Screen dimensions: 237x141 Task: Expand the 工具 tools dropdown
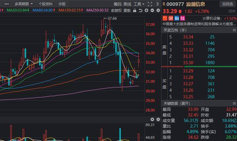[x=139, y=4]
